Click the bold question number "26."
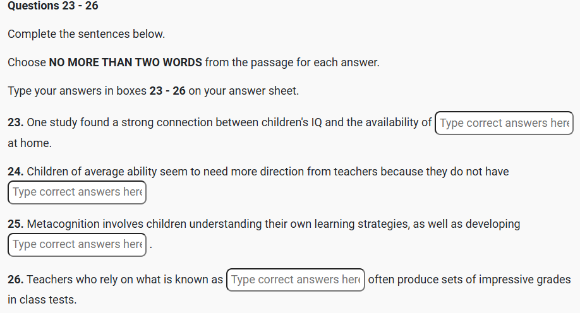Image resolution: width=580 pixels, height=313 pixels. click(x=16, y=280)
